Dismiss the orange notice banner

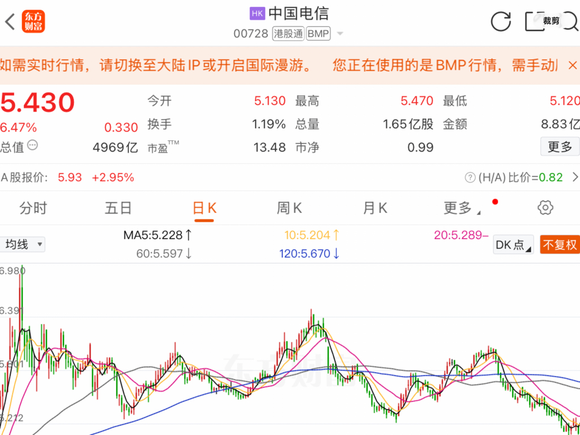[572, 66]
